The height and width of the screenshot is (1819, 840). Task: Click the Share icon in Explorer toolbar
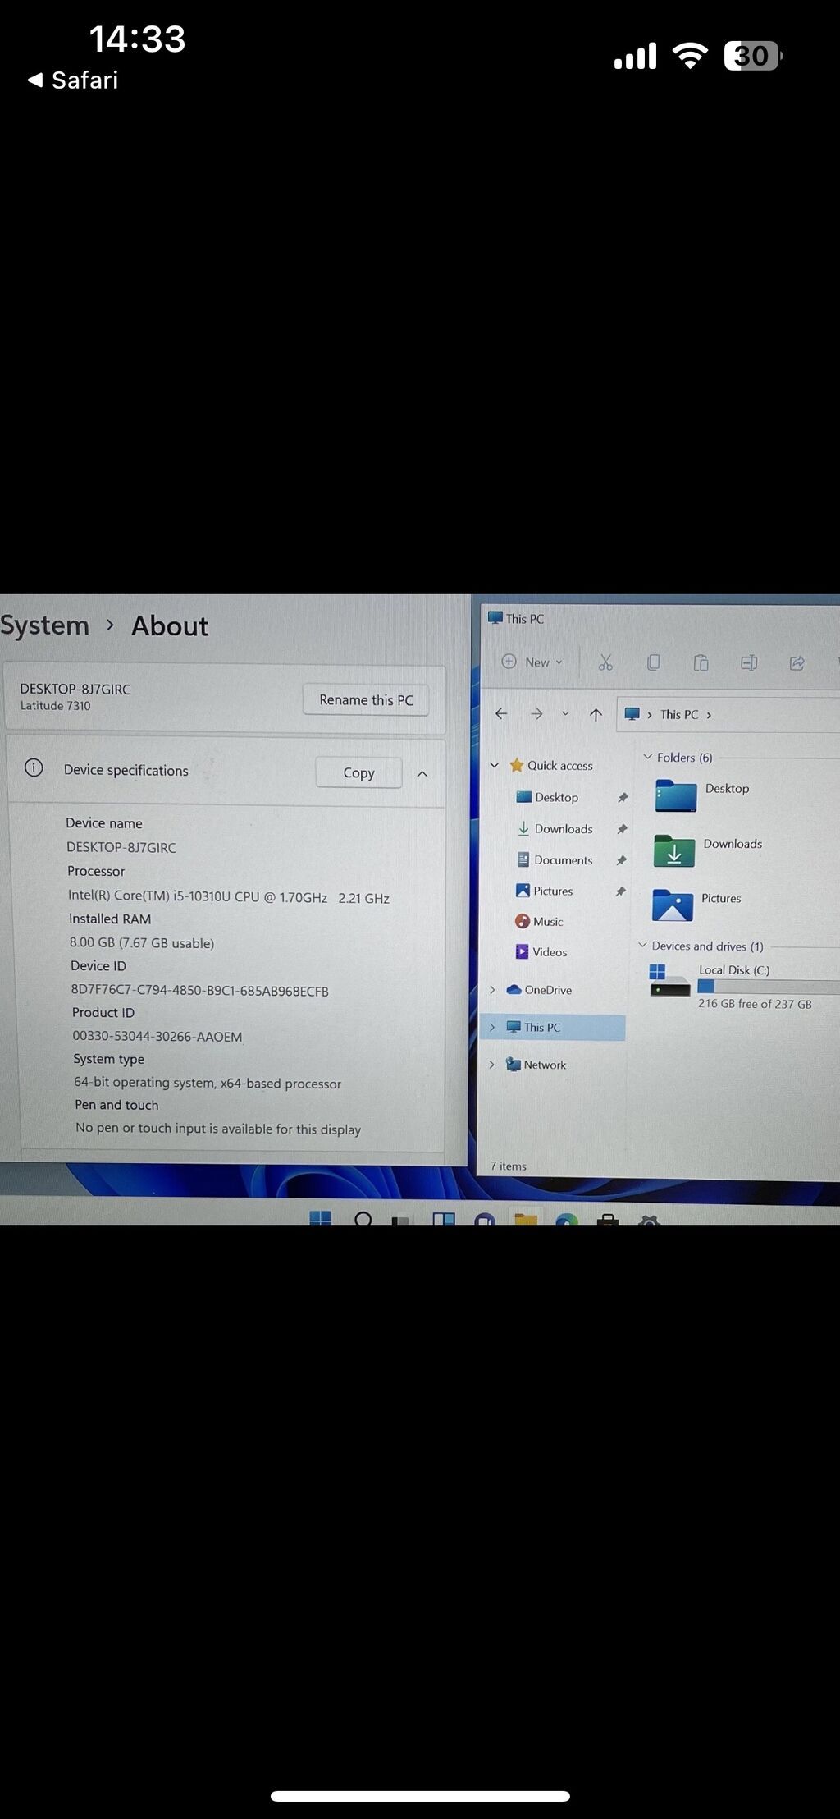[797, 662]
